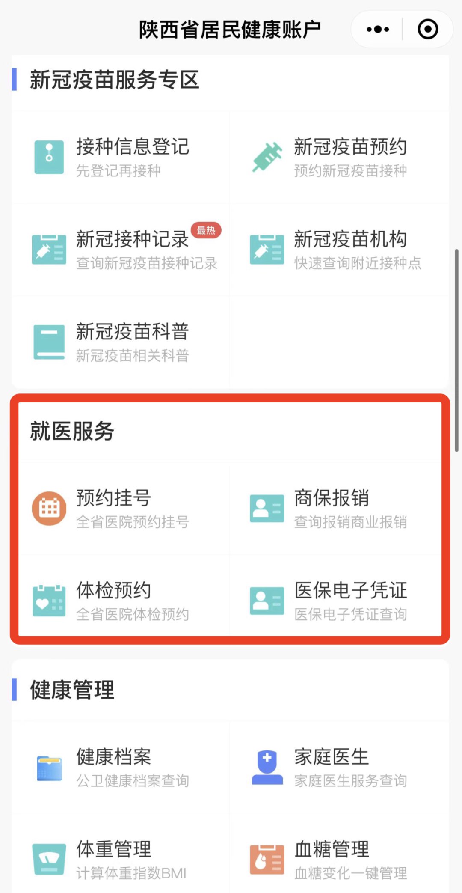Open the three-dot mini program menu

click(x=378, y=30)
